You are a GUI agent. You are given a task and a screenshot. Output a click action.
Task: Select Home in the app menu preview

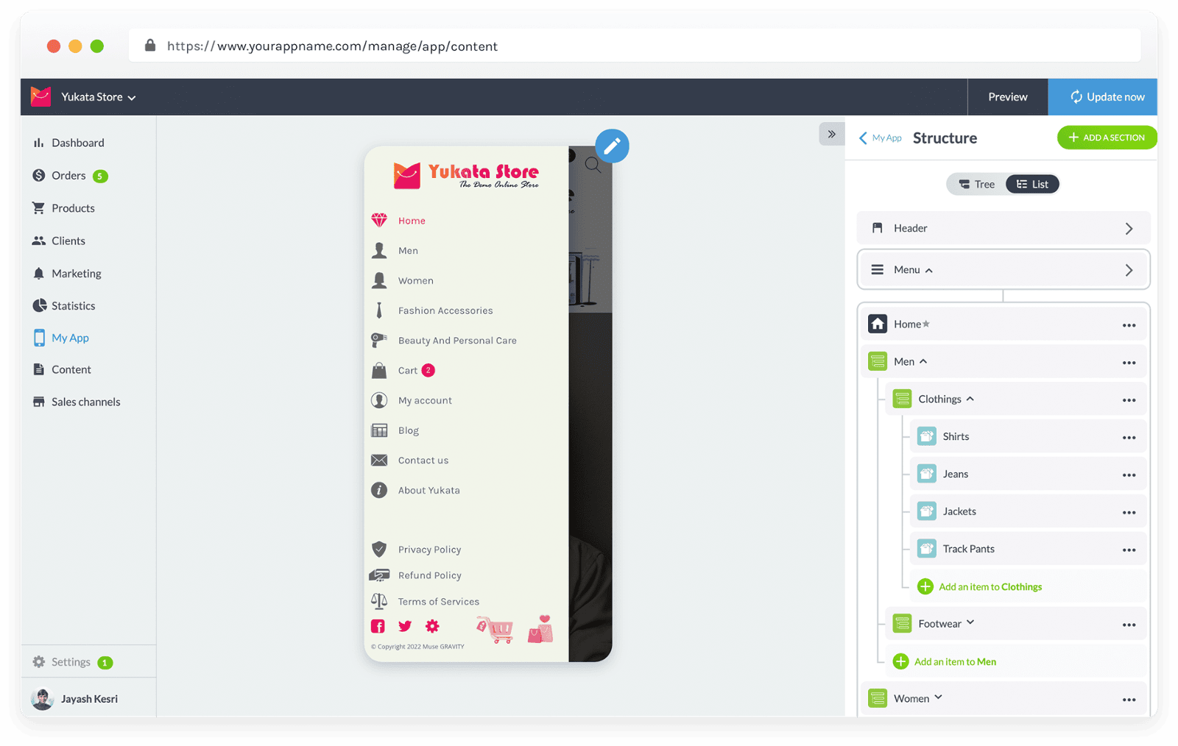pos(411,220)
